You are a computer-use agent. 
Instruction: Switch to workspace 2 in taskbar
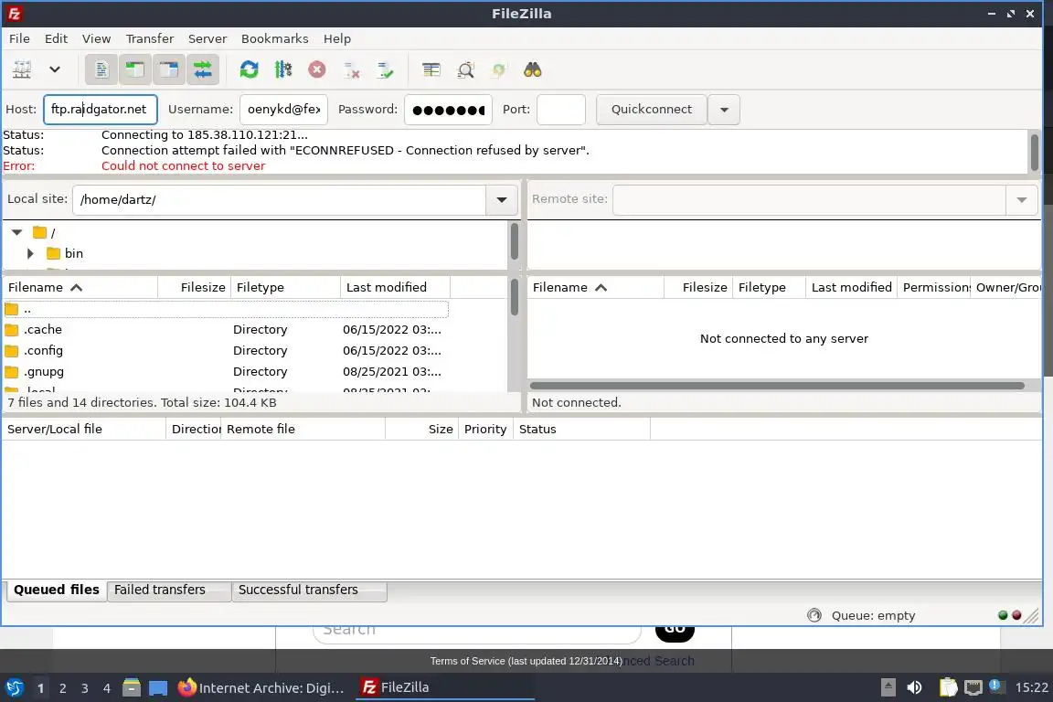click(x=62, y=688)
